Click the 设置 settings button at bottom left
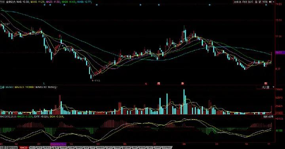This screenshot has width=285, height=149. tap(3, 147)
